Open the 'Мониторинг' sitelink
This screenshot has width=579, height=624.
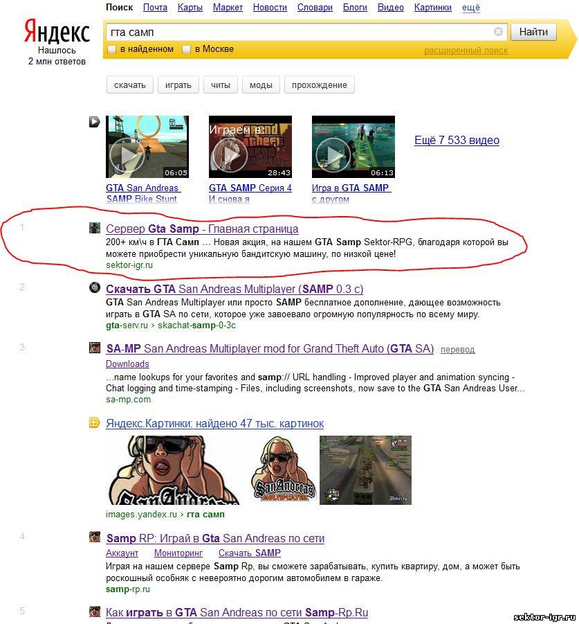pos(178,553)
